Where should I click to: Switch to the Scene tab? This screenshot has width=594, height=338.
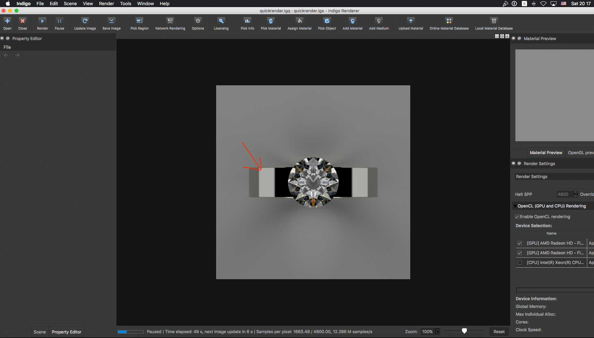coord(40,332)
